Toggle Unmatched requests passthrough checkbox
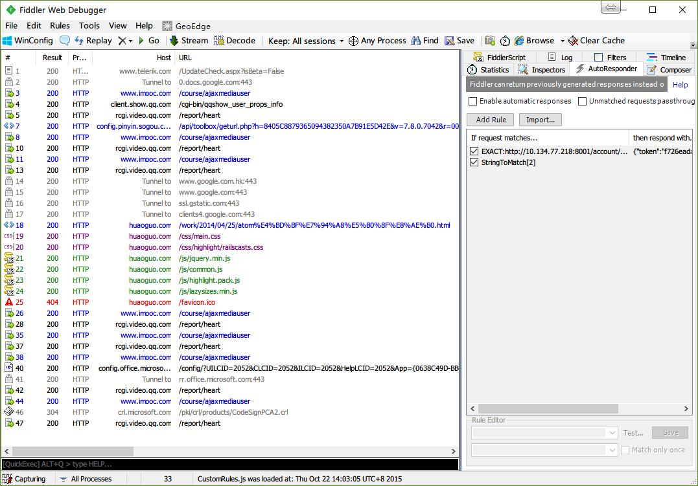This screenshot has height=486, width=698. pyautogui.click(x=582, y=102)
